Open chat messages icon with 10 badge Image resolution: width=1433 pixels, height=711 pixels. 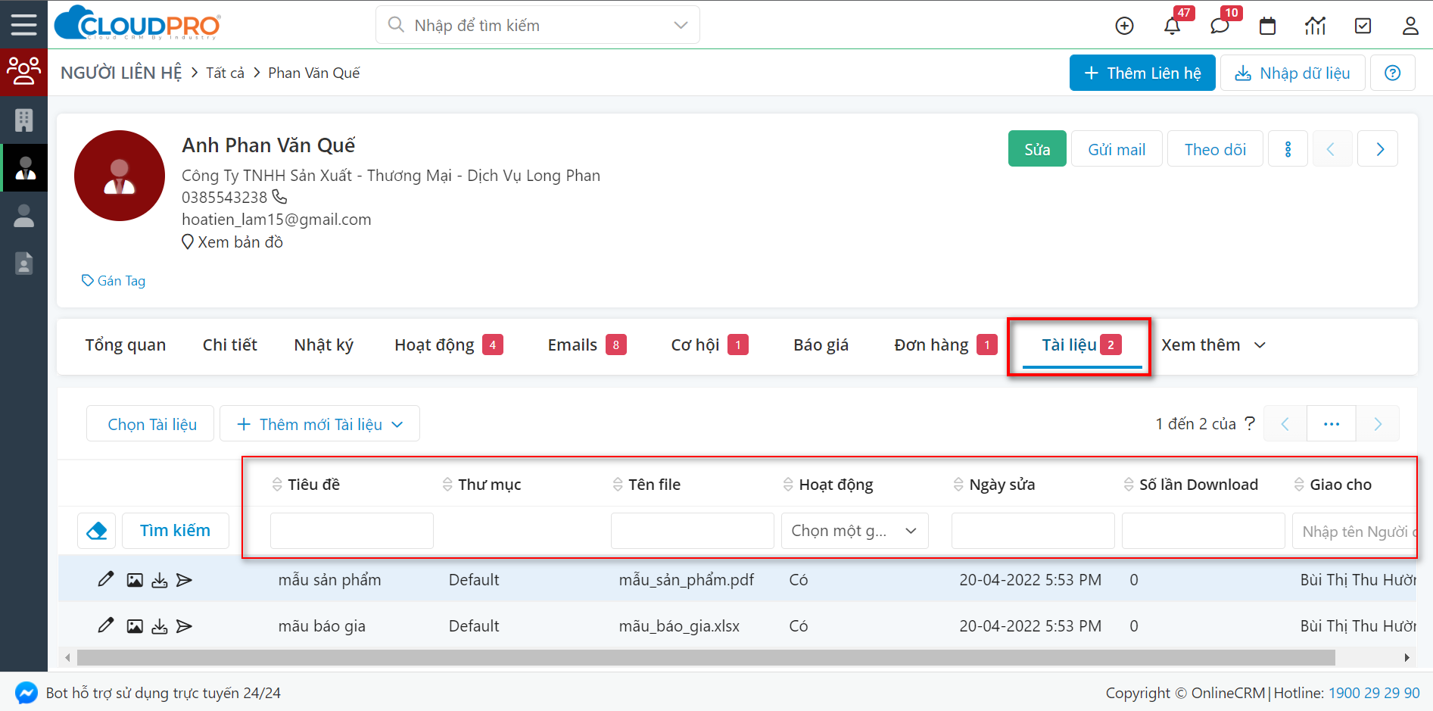tap(1220, 26)
